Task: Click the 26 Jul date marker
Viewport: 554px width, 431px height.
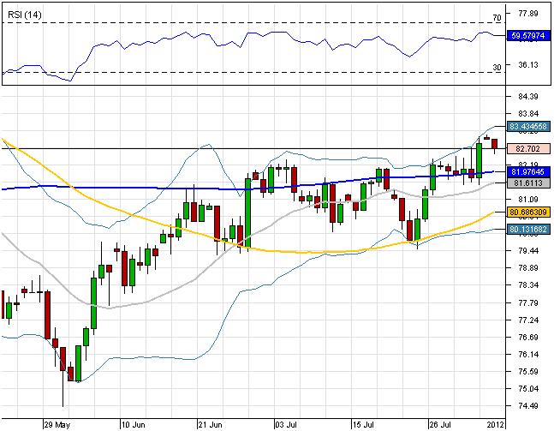Action: (x=442, y=423)
